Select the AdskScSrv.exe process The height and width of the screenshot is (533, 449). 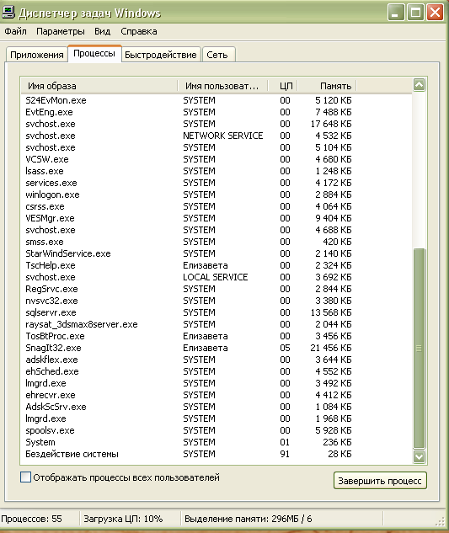(216, 407)
